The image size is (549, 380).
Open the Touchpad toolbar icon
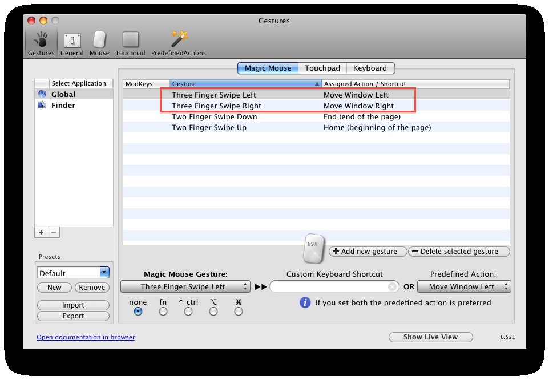[x=130, y=39]
